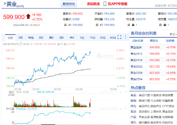Click the 热点推荐 heading
The height and width of the screenshot is (125, 177).
coord(138,88)
